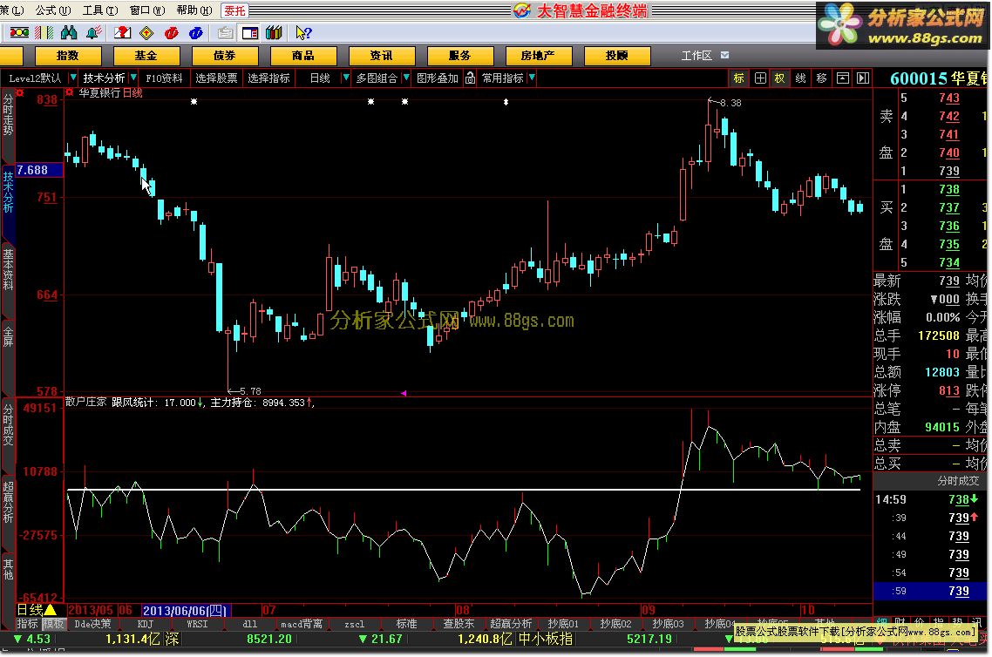Screen dimensions: 992x657
Task: Select the 分时走势 side tab
Action: pos(8,114)
